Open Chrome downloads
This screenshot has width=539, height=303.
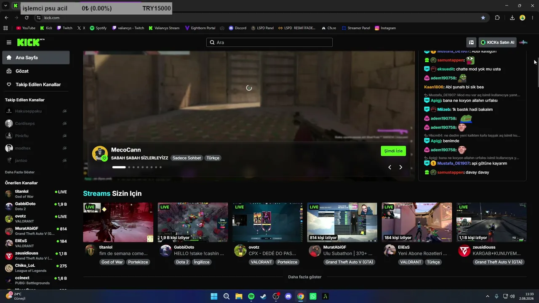512,18
